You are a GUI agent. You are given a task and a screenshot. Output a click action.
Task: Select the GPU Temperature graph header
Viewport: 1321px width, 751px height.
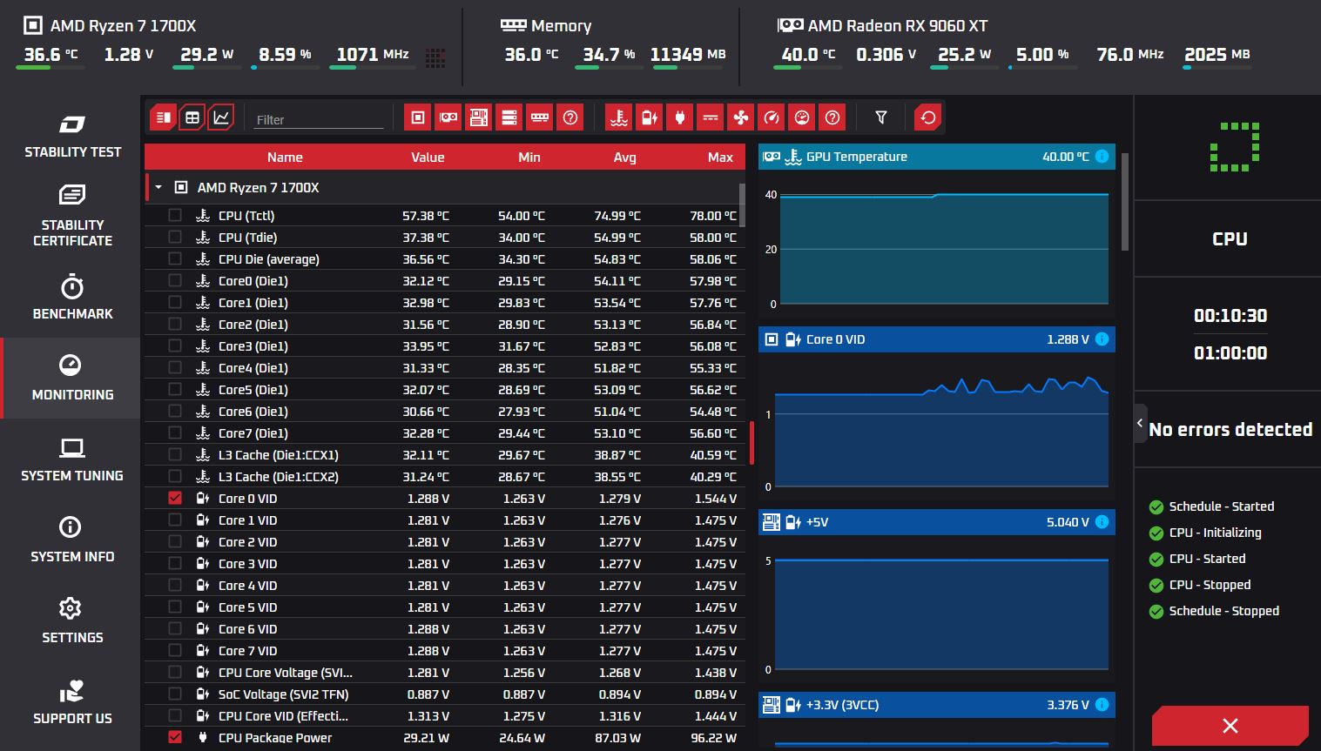(x=936, y=157)
